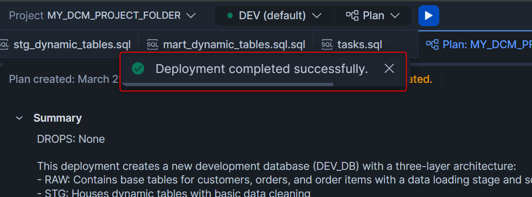Open the mart_dynamic_tables.sql.sql tab

point(234,44)
